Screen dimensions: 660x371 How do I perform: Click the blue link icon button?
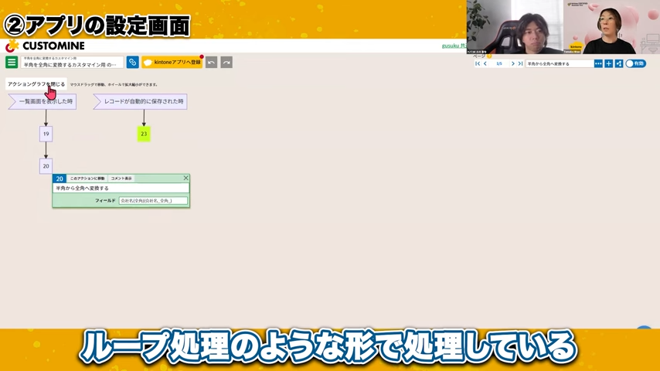133,63
